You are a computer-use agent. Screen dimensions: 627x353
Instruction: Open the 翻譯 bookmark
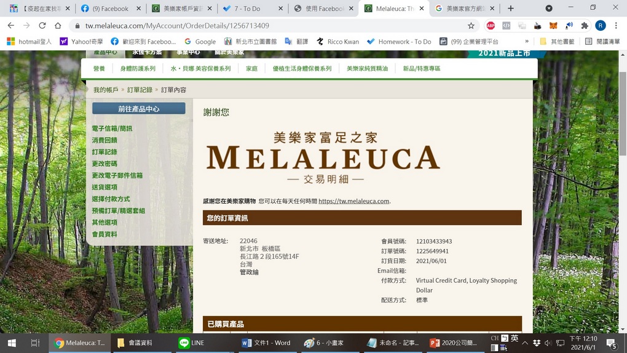point(296,42)
